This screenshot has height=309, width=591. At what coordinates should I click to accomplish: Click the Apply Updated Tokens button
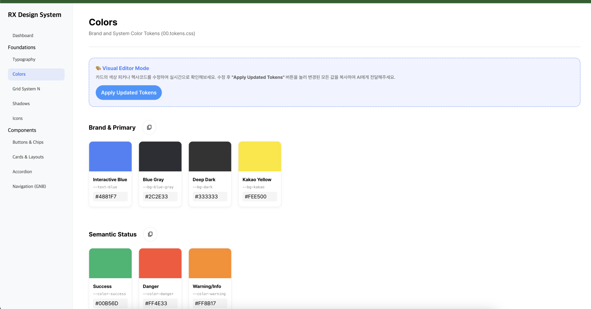129,93
